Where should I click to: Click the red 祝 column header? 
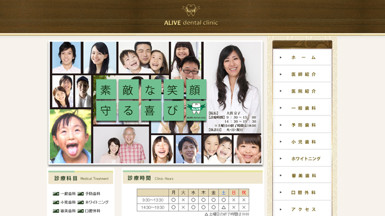click(x=244, y=192)
